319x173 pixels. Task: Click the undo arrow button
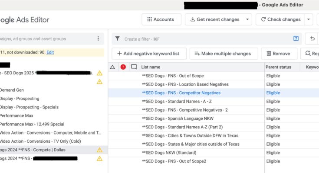(312, 38)
